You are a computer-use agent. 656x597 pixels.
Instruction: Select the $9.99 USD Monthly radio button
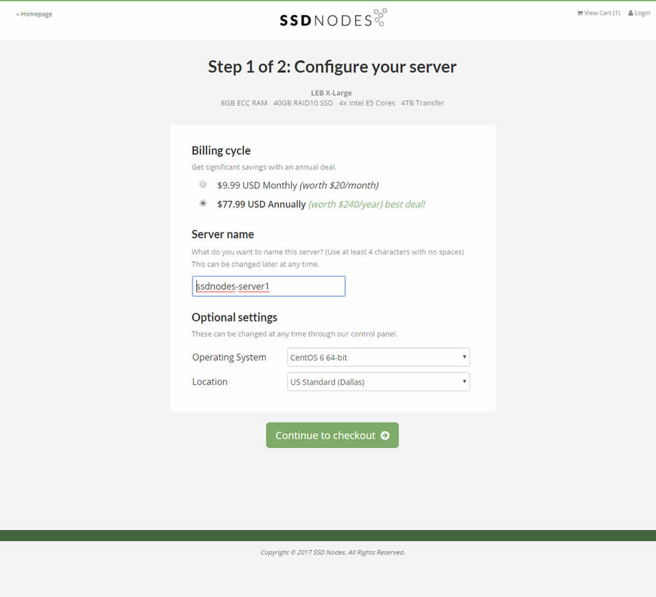[203, 184]
